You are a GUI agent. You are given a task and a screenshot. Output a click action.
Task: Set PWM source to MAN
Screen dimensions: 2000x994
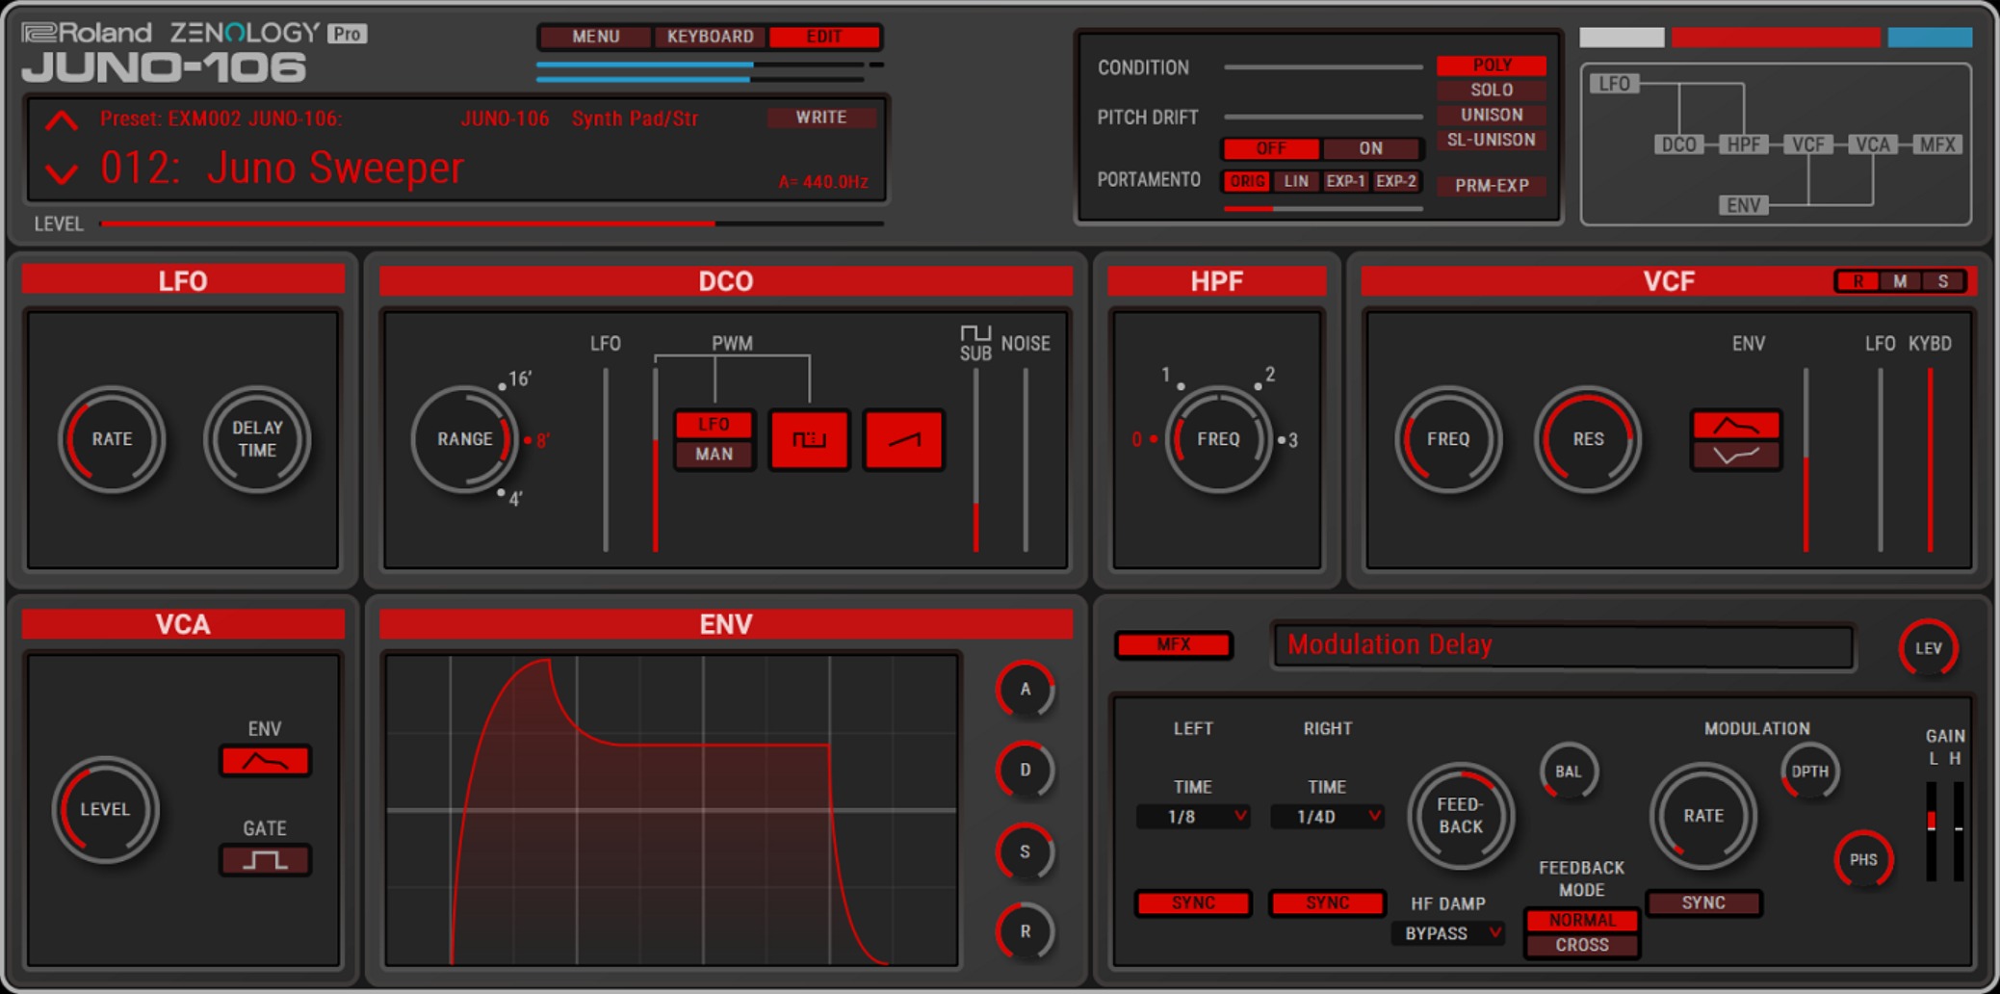(x=714, y=454)
